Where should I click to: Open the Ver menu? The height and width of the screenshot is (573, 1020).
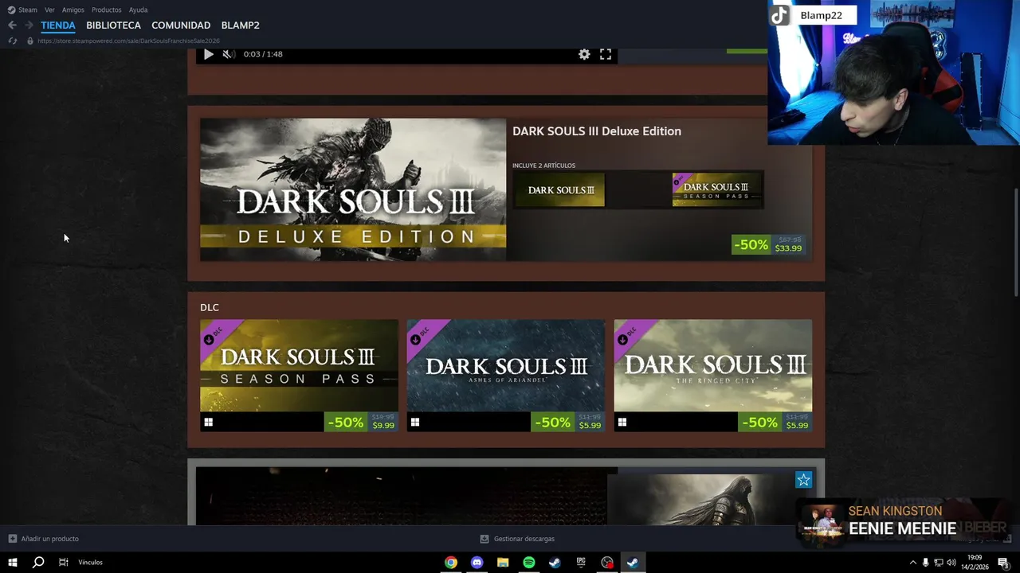pos(49,10)
